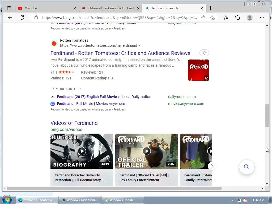The image size is (272, 204).
Task: Click the scroll down arrow on vertical scrollbar
Action: pyautogui.click(x=267, y=184)
